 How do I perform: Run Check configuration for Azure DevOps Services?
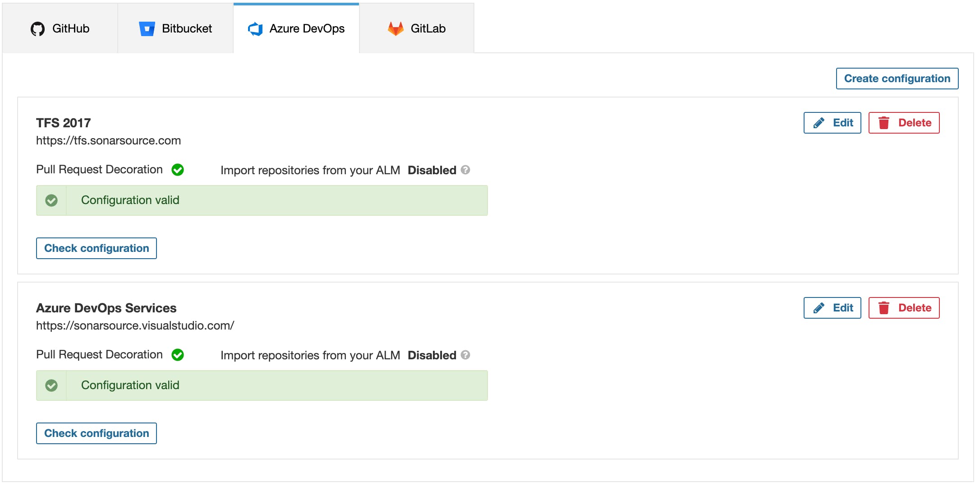(96, 433)
